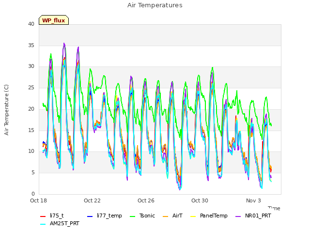Click the 25 y-axis tick label
The width and height of the screenshot is (310, 233).
31,87
